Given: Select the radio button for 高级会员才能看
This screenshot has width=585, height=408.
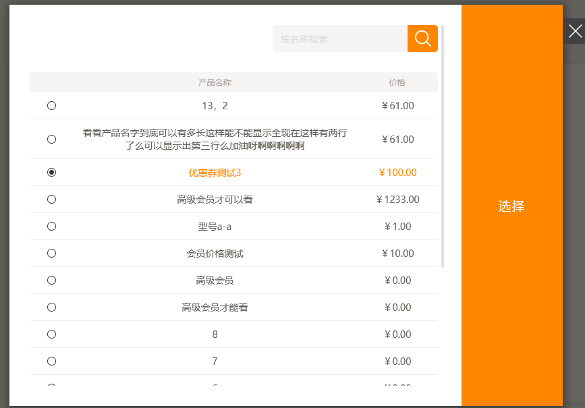Looking at the screenshot, I should (52, 308).
